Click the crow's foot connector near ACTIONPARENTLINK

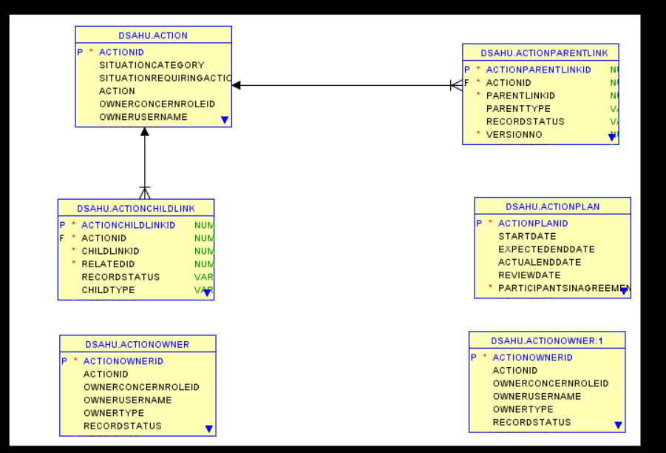pos(457,86)
